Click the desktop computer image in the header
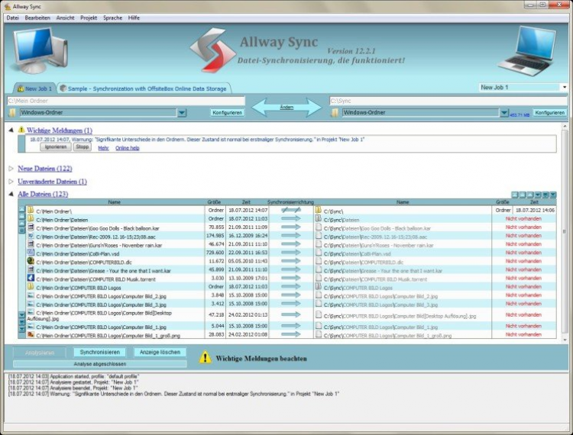Image resolution: width=573 pixels, height=435 pixels. click(x=40, y=50)
